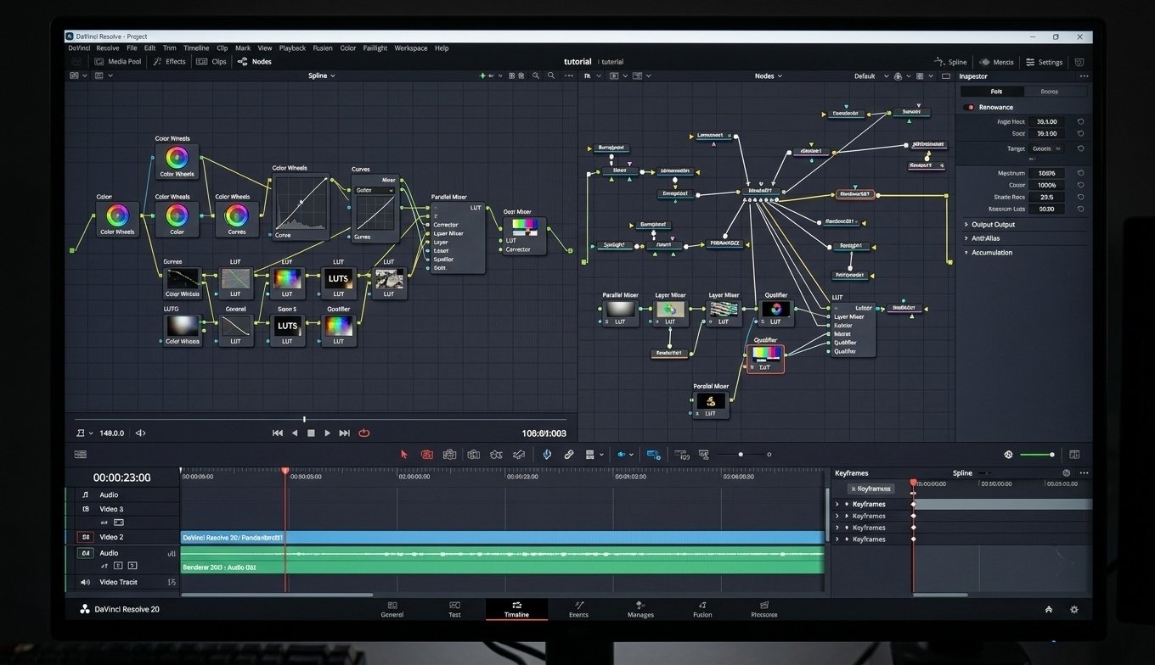Jump to the first frame in viewer
This screenshot has height=665, width=1155.
point(278,433)
